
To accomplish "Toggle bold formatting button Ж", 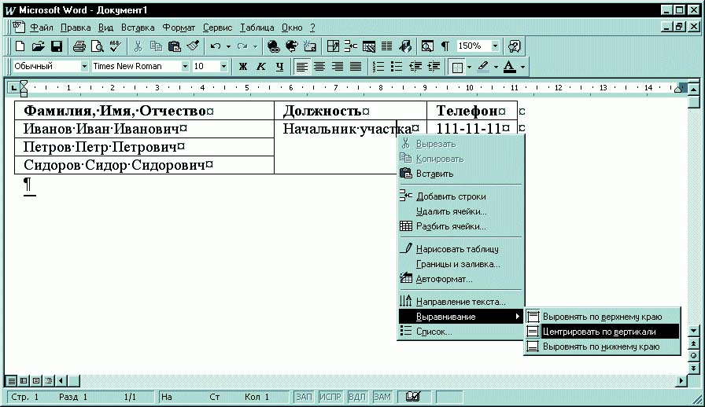I will (243, 67).
